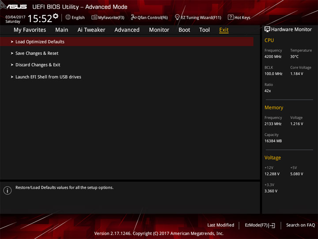Expand Load Optimized Defaults arrow
318x239 pixels.
[x=12, y=42]
